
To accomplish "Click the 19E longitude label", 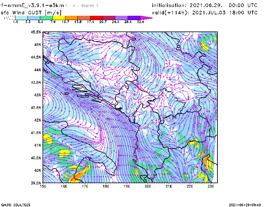I will 127,186.
